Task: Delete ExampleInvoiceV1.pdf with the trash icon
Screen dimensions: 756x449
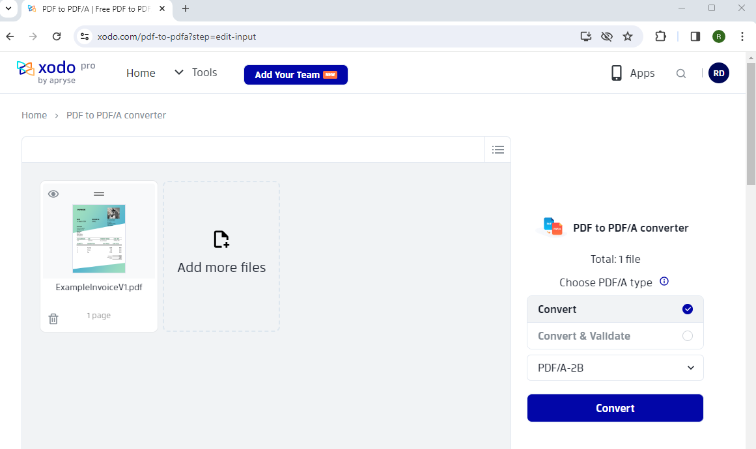Action: [53, 319]
